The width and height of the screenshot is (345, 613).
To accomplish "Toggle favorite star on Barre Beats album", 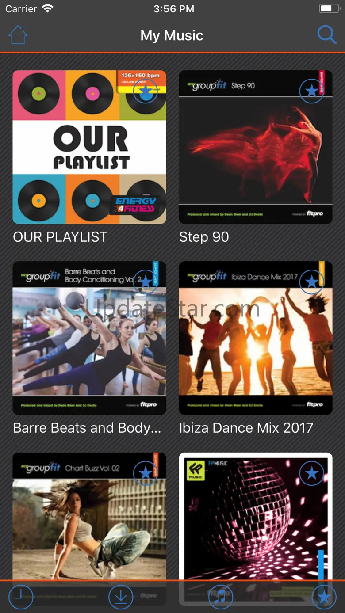I will (x=146, y=282).
